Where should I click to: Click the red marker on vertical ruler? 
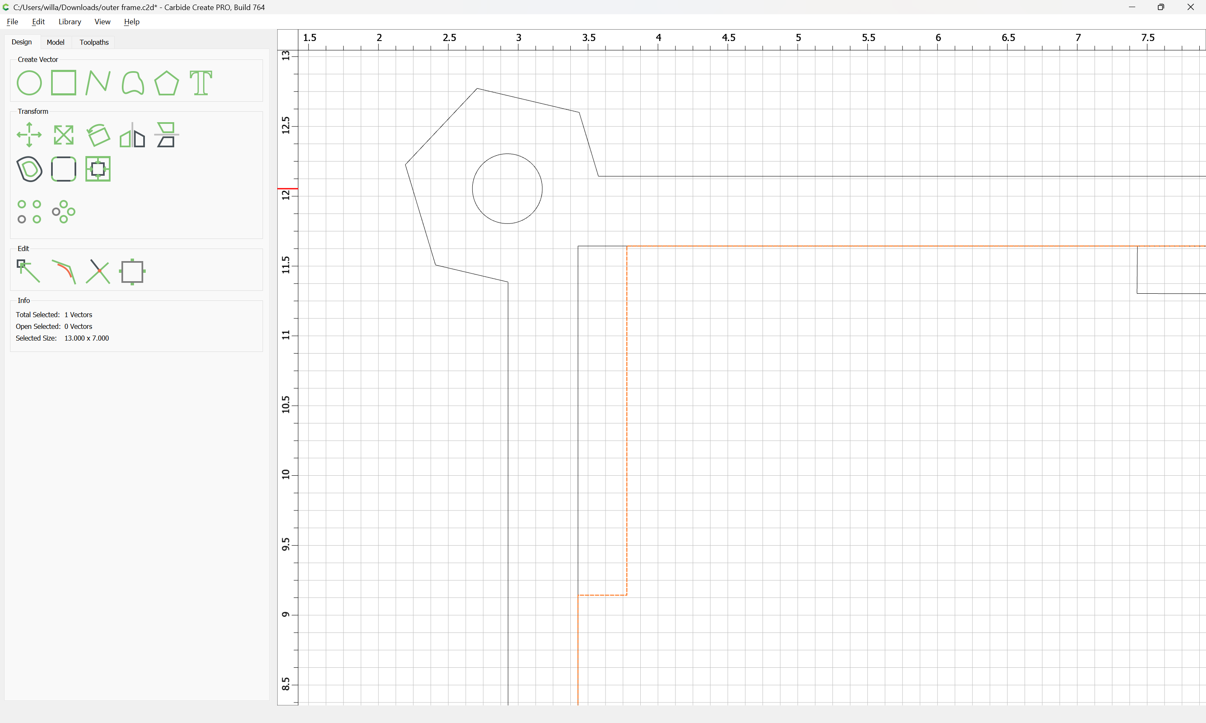point(288,189)
